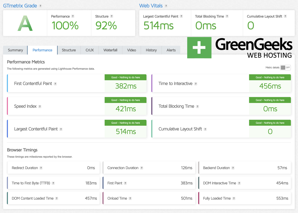The width and height of the screenshot is (298, 213).
Task: Click help icon for top Largest Contentful Paint
Action: [181, 16]
